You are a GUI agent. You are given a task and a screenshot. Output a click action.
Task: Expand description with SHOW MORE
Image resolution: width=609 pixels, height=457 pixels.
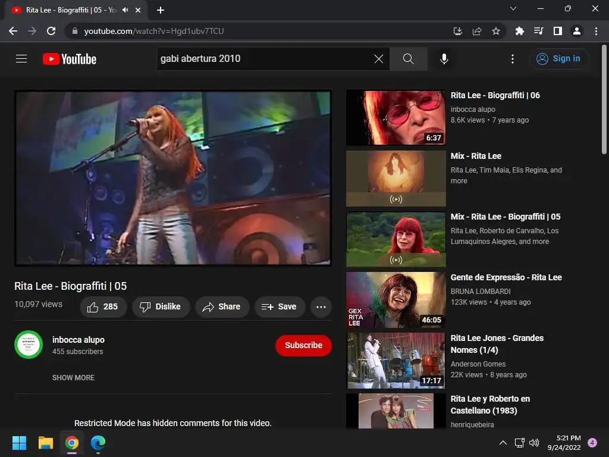tap(73, 378)
